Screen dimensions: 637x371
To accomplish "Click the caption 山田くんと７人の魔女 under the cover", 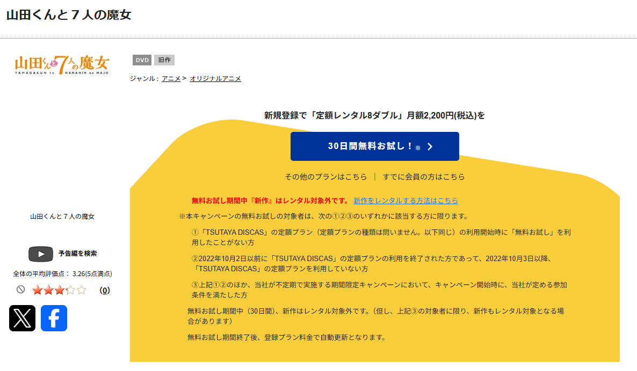I will pyautogui.click(x=62, y=217).
